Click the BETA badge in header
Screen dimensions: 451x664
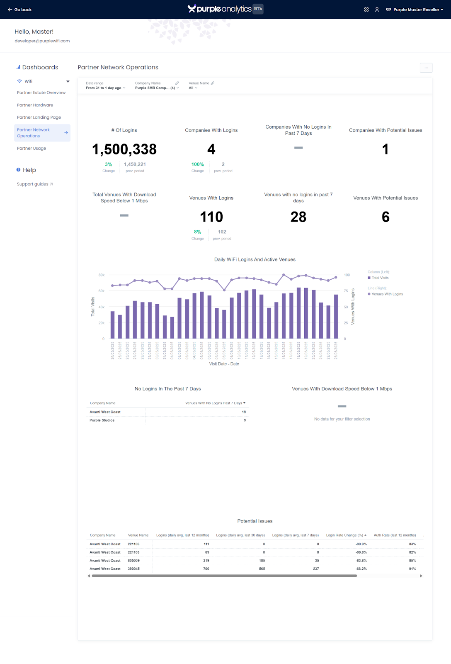point(258,9)
